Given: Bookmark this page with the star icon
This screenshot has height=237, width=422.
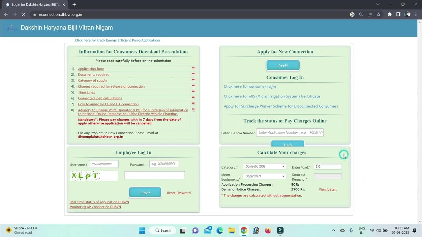Looking at the screenshot, I should pyautogui.click(x=378, y=14).
